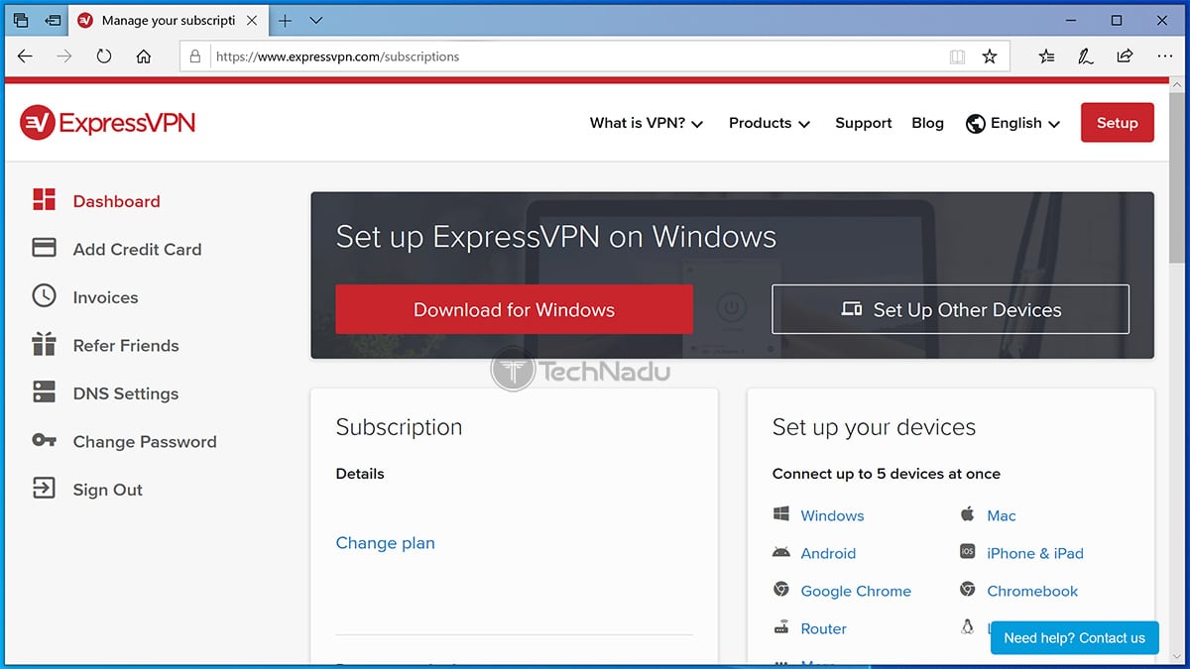Viewport: 1190px width, 669px height.
Task: Select Change Password in the sidebar
Action: point(145,441)
